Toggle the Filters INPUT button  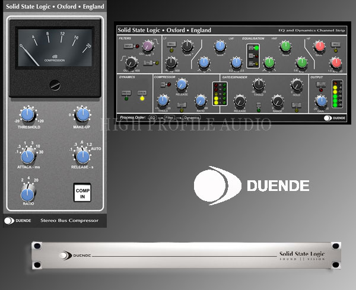[128, 46]
